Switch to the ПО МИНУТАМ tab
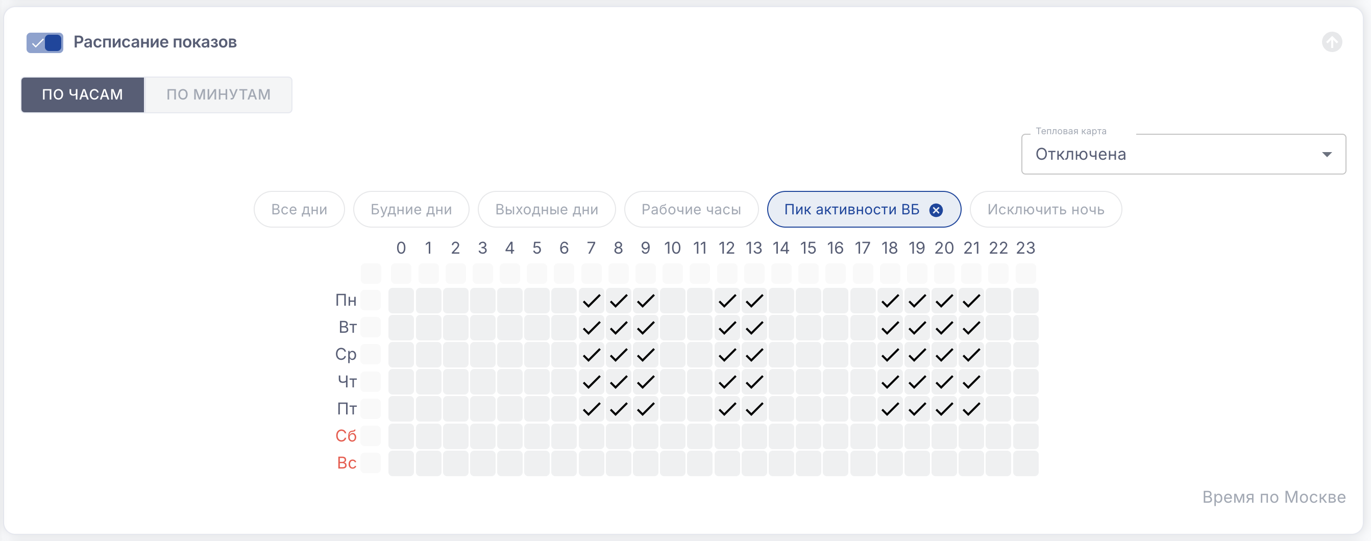1371x541 pixels. click(218, 95)
